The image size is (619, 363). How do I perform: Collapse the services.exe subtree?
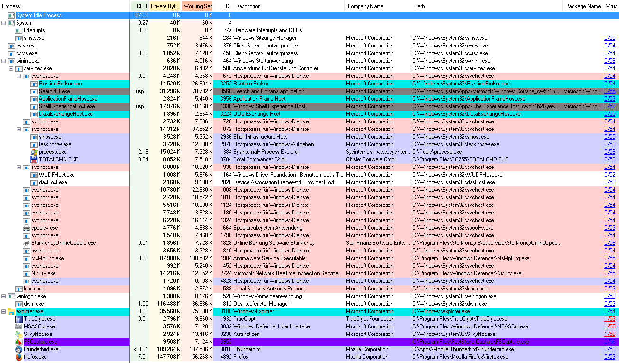point(11,68)
